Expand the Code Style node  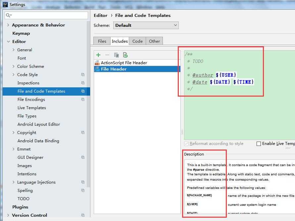click(13, 75)
